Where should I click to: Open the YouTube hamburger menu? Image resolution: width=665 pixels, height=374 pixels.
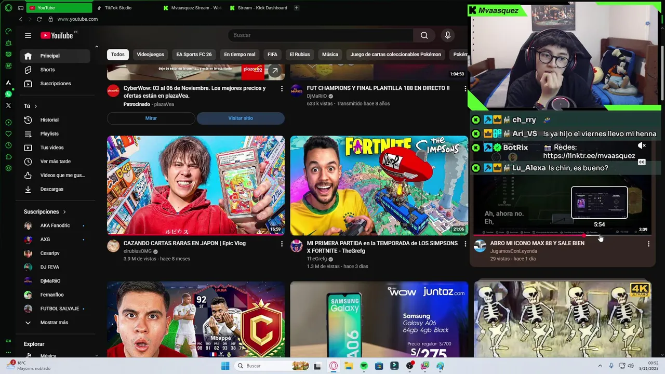tap(28, 35)
